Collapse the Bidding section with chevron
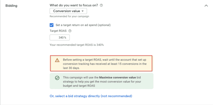Viewport: 213px width, 105px height. click(x=206, y=6)
